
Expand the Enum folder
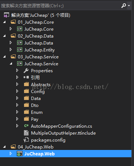point(17,112)
